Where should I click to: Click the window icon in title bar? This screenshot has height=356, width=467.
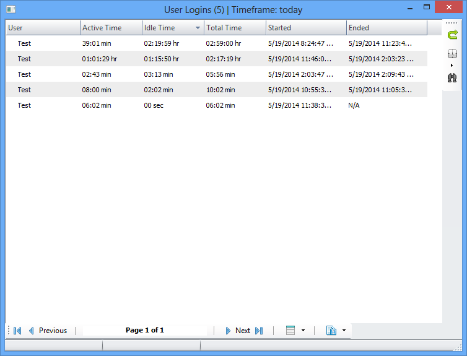pyautogui.click(x=11, y=9)
